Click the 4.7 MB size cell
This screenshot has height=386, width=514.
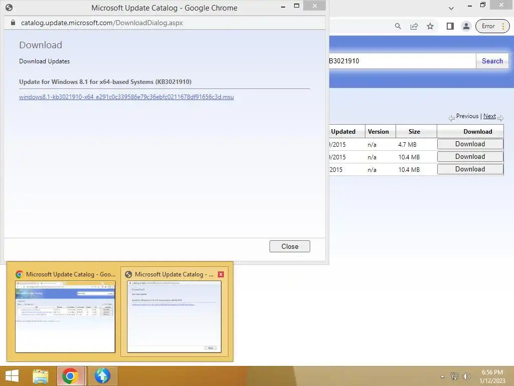tap(407, 144)
